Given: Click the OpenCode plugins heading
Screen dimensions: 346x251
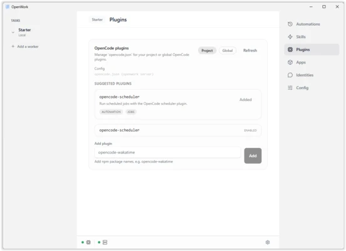Looking at the screenshot, I should [x=112, y=48].
